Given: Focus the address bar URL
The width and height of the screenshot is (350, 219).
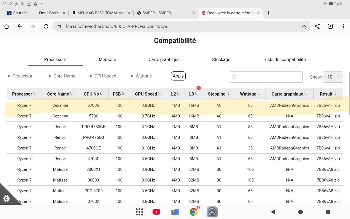Looking at the screenshot, I should click(117, 27).
